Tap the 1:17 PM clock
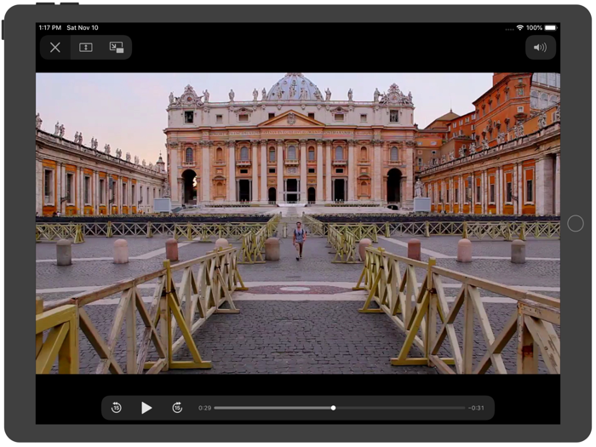The height and width of the screenshot is (447, 596). click(49, 28)
